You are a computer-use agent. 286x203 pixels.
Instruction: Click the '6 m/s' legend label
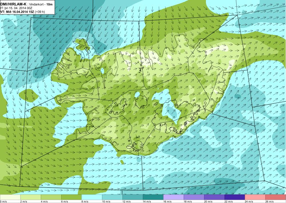(x=64, y=201)
